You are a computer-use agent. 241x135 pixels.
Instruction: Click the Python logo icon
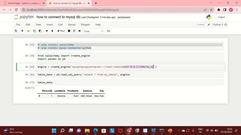(209, 17)
